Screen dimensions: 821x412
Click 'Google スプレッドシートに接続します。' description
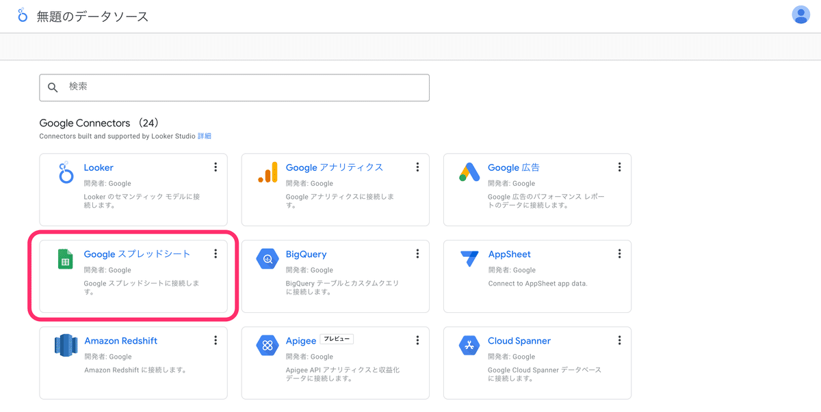pos(141,288)
